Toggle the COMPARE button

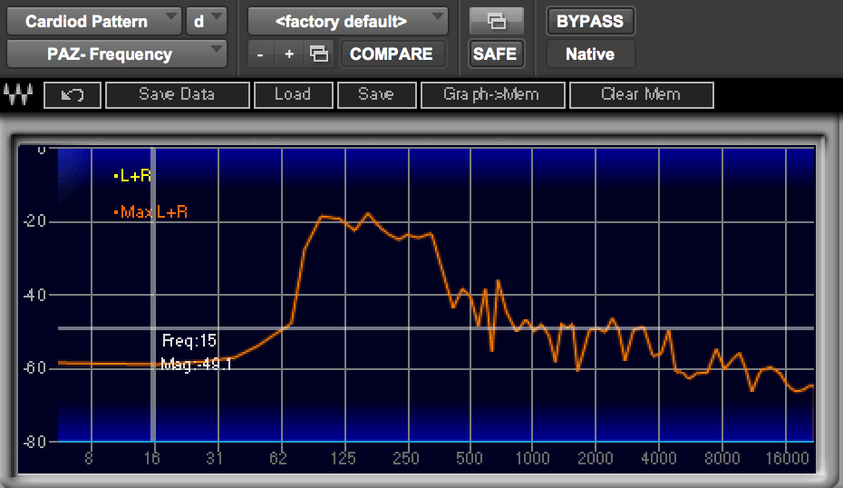(x=392, y=54)
